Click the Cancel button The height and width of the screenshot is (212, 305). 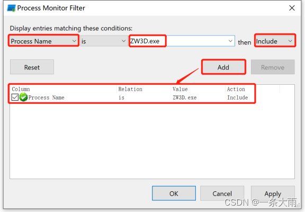(x=222, y=193)
